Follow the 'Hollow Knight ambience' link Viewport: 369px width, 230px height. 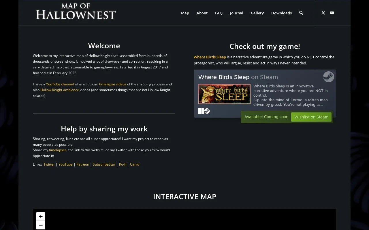tap(60, 90)
